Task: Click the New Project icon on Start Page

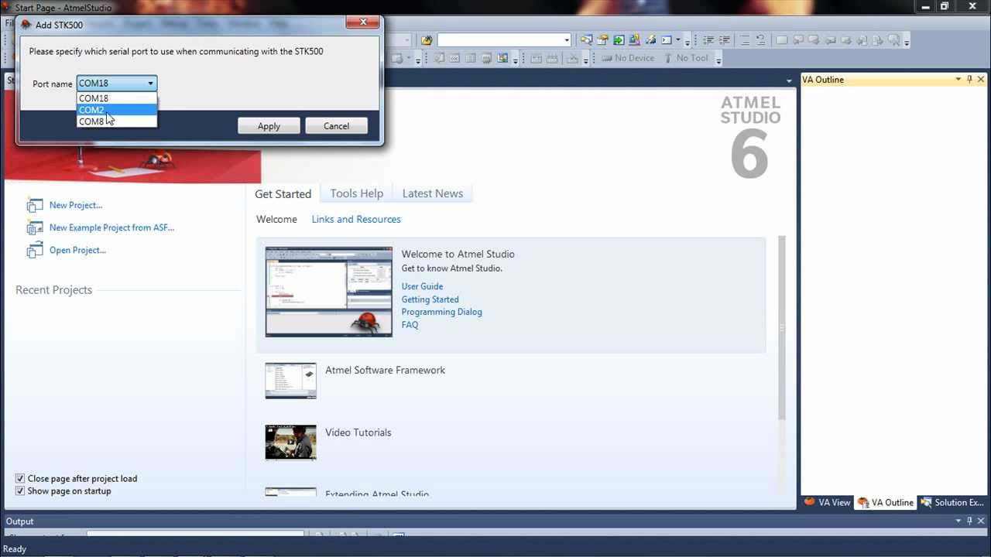Action: [35, 205]
